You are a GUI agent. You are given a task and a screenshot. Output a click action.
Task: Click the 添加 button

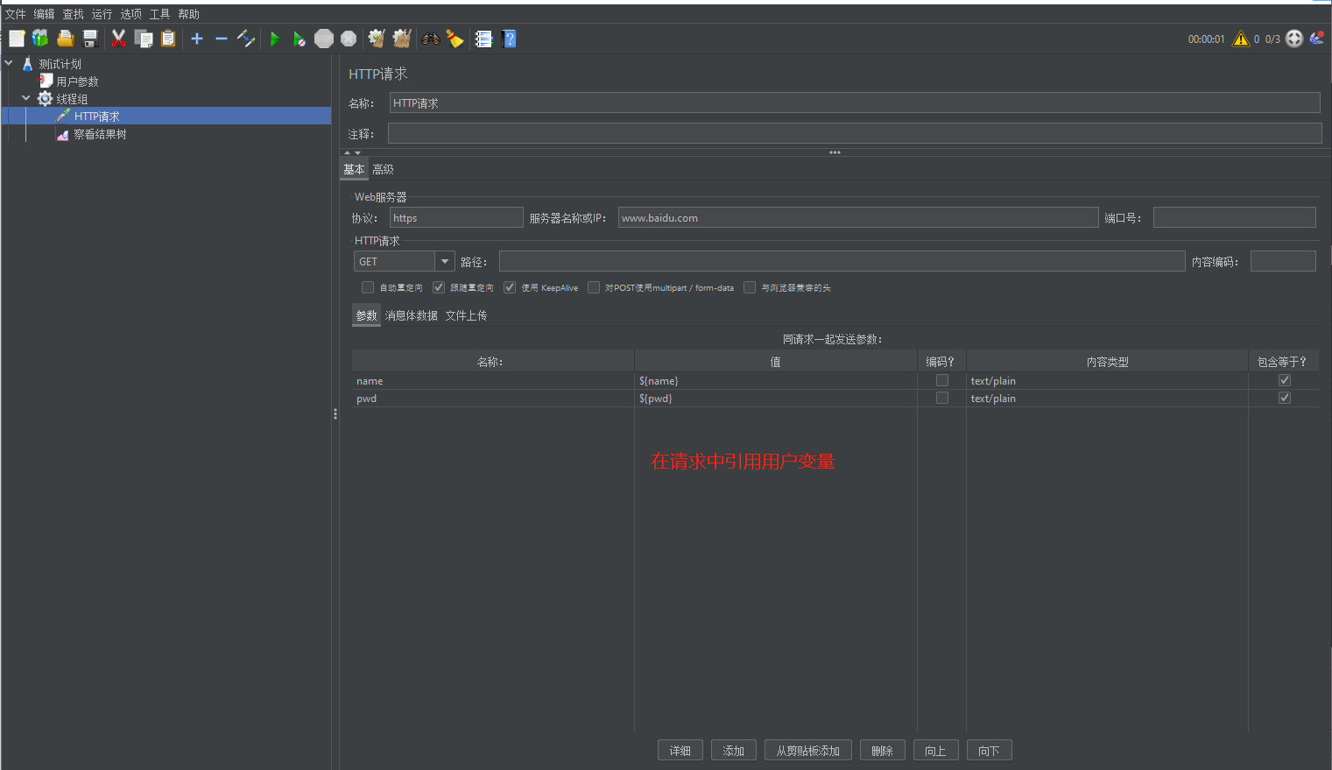734,751
